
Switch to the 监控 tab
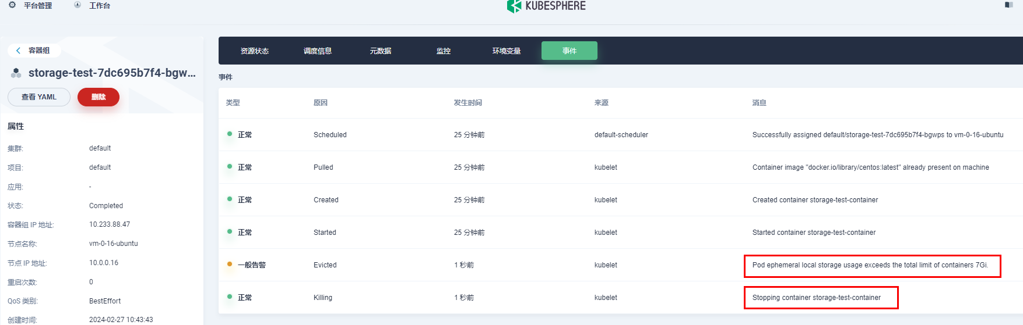[444, 51]
